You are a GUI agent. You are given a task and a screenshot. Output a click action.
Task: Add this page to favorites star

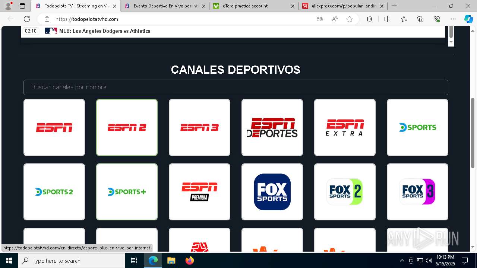(x=350, y=19)
